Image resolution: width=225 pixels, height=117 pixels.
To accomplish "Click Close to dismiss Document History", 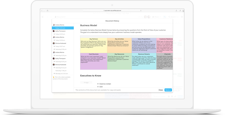I will pyautogui.click(x=161, y=90).
